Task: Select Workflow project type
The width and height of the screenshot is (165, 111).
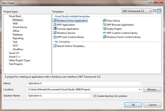Action: pos(18,49)
